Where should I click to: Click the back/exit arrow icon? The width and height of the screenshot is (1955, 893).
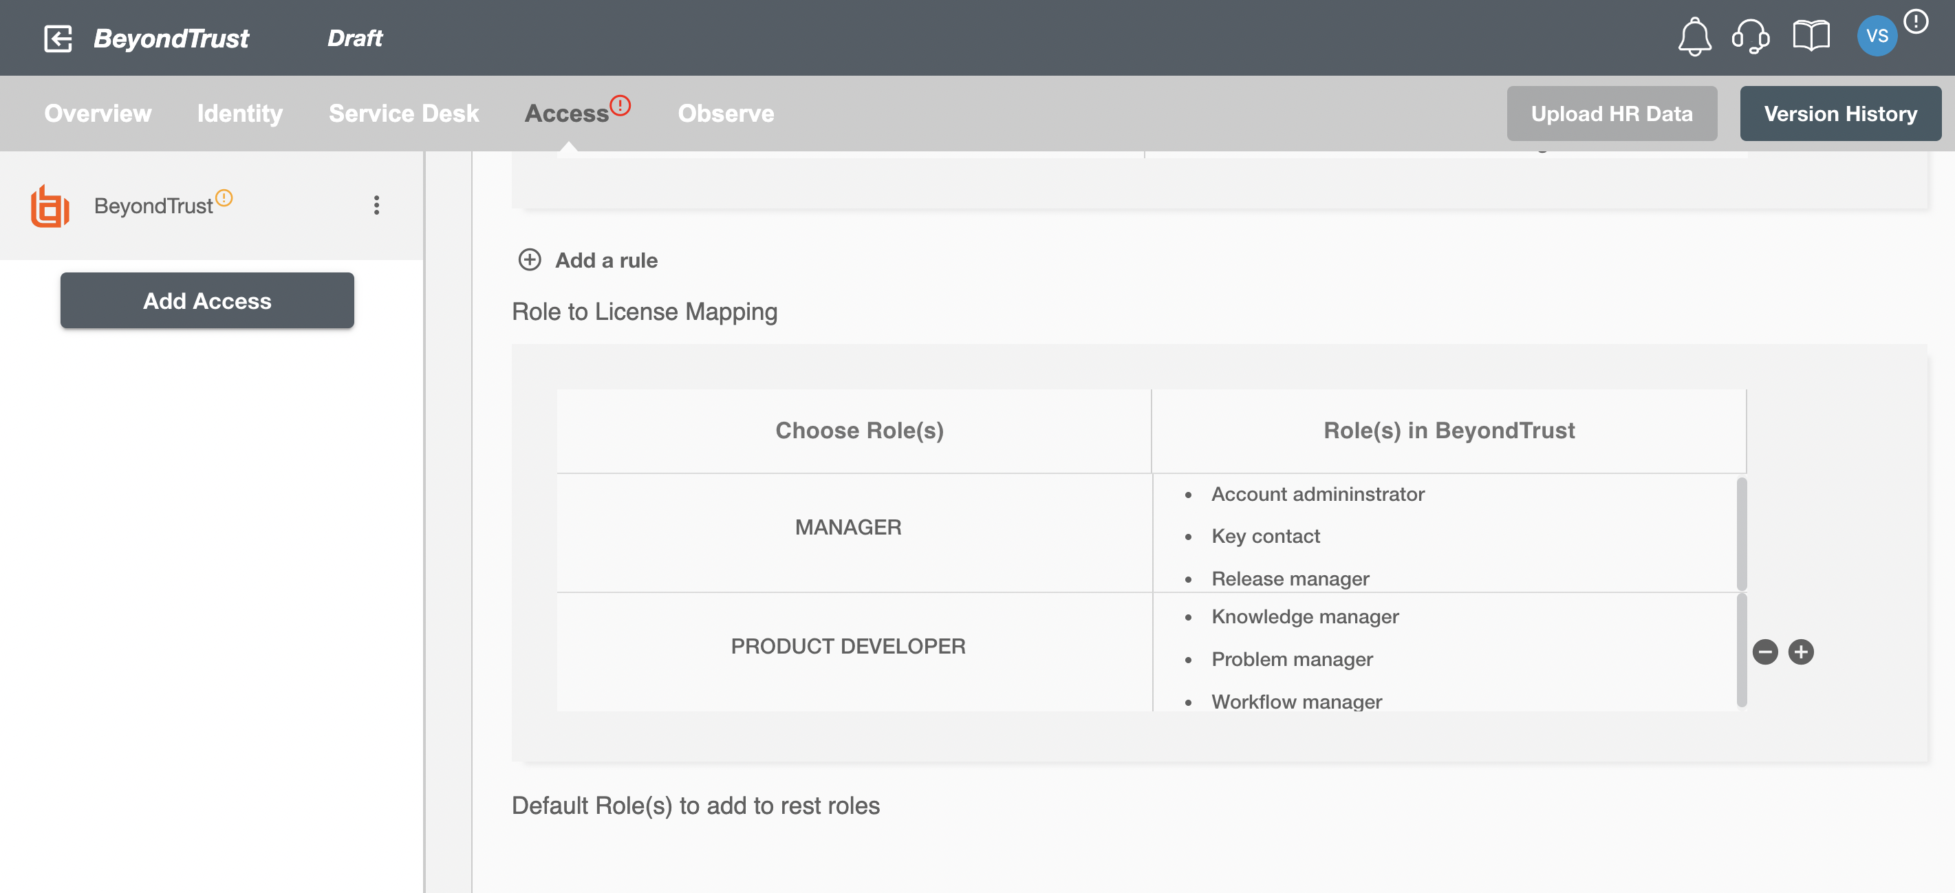tap(58, 38)
